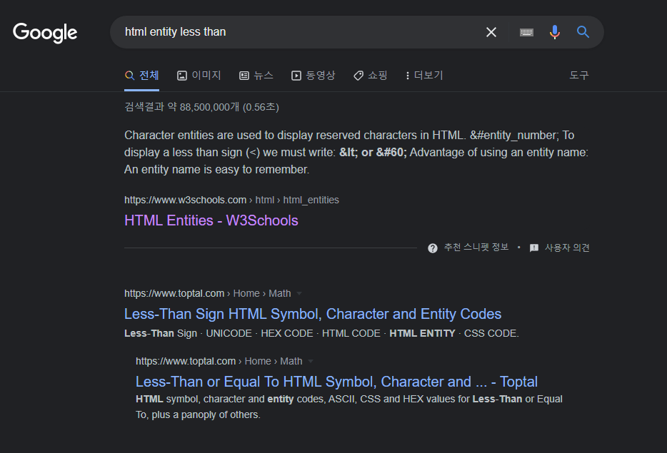Screen dimensions: 667x453
Task: Clear the search query with X icon
Action: (491, 32)
